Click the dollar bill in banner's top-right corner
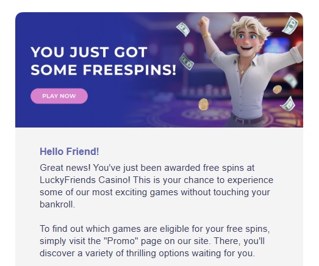Image resolution: width=319 pixels, height=266 pixels. [290, 26]
